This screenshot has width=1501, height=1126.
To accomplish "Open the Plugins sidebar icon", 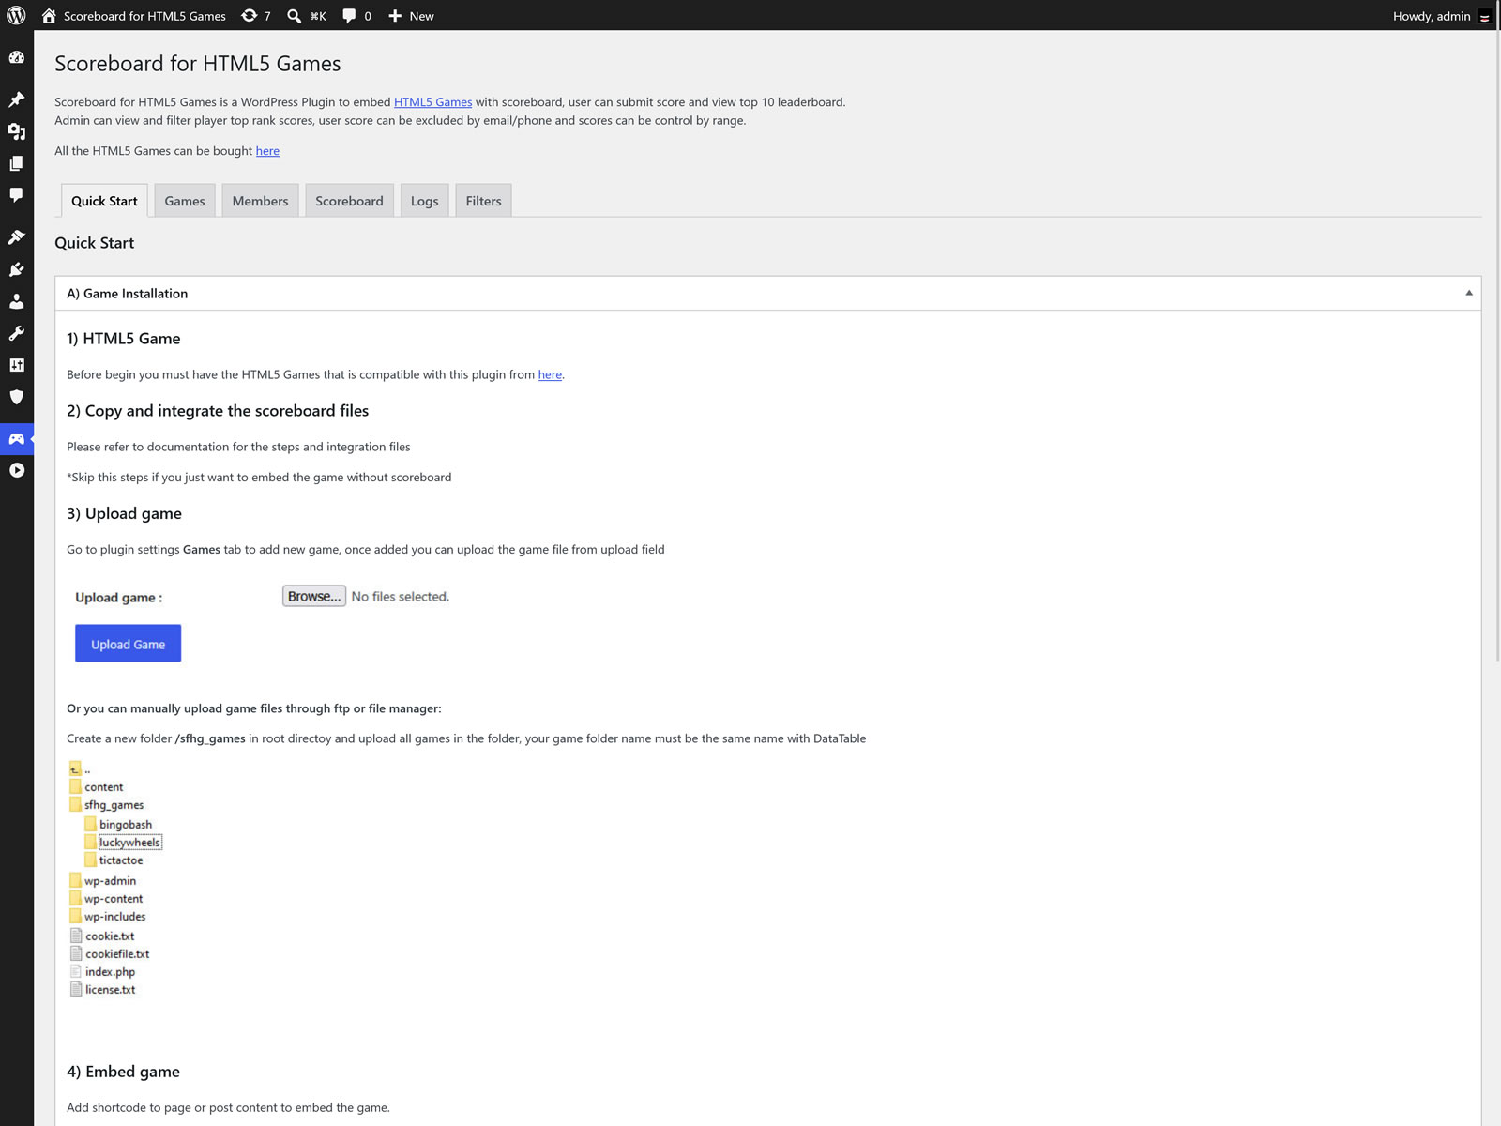I will tap(17, 269).
